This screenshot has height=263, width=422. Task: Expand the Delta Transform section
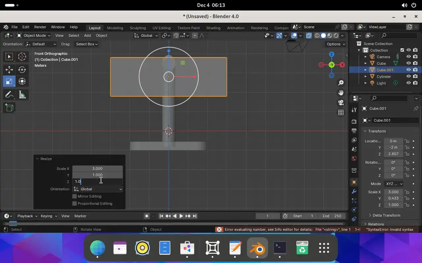(386, 215)
